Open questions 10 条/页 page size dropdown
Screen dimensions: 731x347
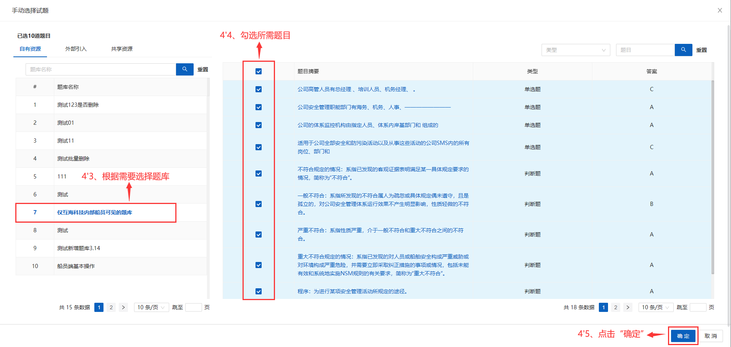(656, 307)
